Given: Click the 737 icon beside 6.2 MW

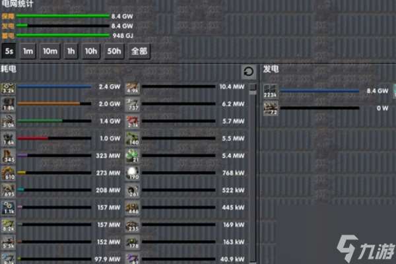Looking at the screenshot, I should coord(133,104).
